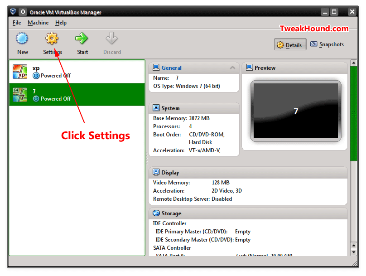
Task: Click the Boot Order CD/DVD-ROM value
Action: 207,135
